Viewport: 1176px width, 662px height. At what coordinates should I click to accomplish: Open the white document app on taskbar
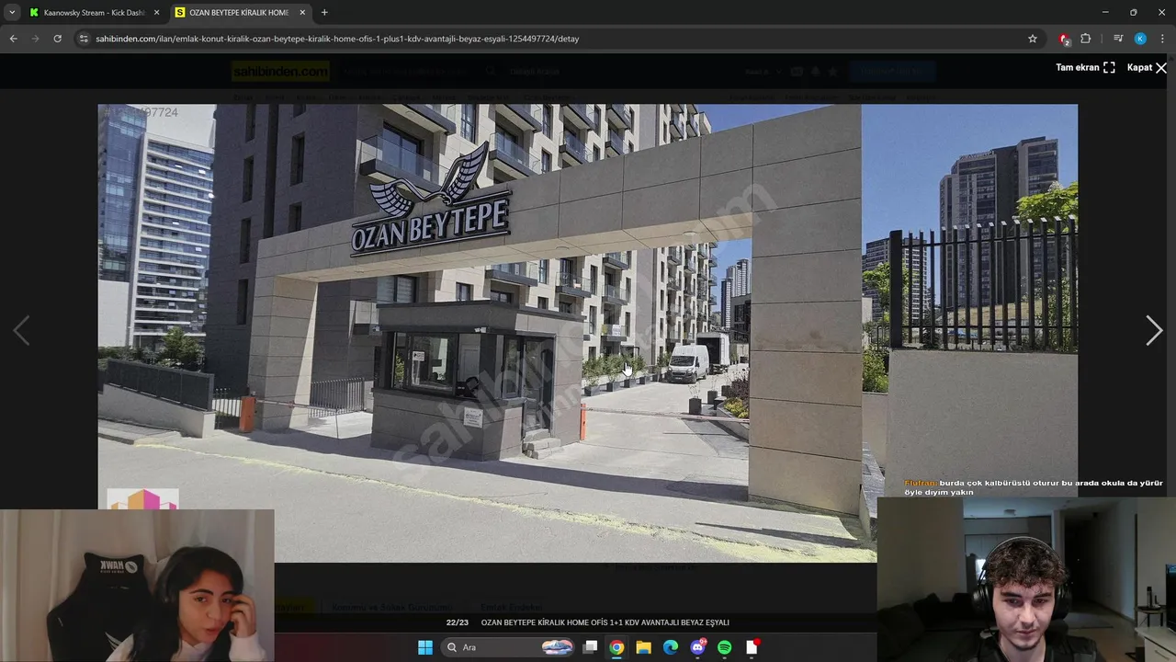click(x=752, y=647)
